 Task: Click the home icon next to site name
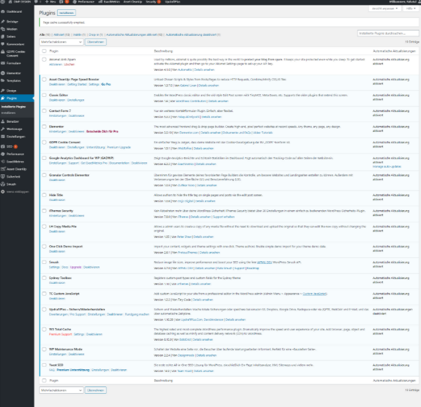pyautogui.click(x=10, y=1)
